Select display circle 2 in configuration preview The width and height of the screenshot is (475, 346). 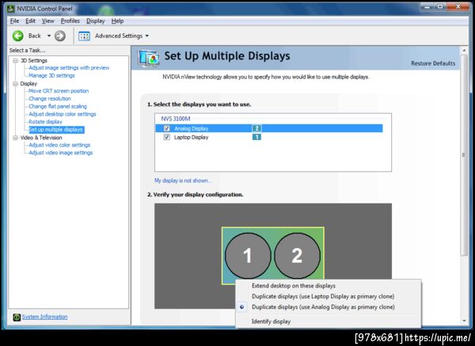coord(297,256)
